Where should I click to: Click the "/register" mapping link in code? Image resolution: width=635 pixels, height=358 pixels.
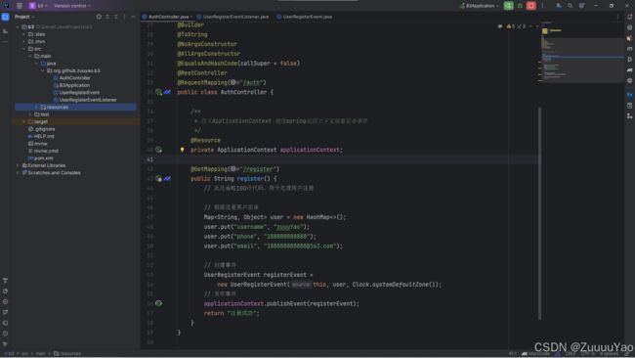[x=258, y=169]
